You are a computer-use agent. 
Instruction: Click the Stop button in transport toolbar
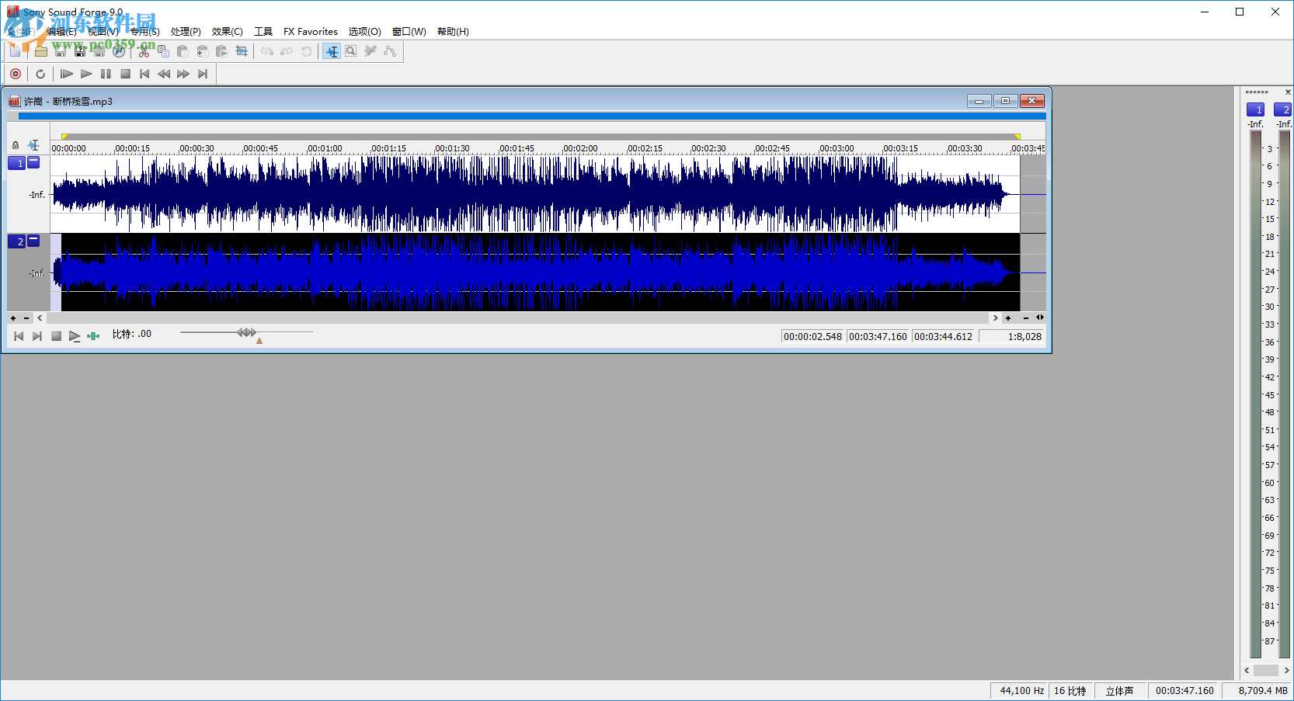(125, 74)
